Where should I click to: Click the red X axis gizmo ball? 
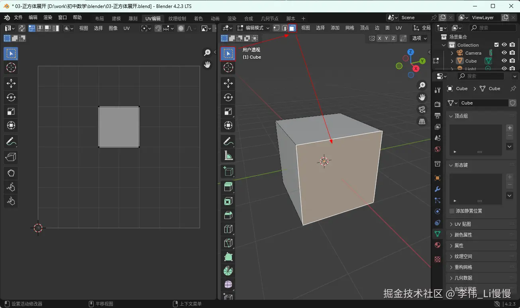(416, 69)
